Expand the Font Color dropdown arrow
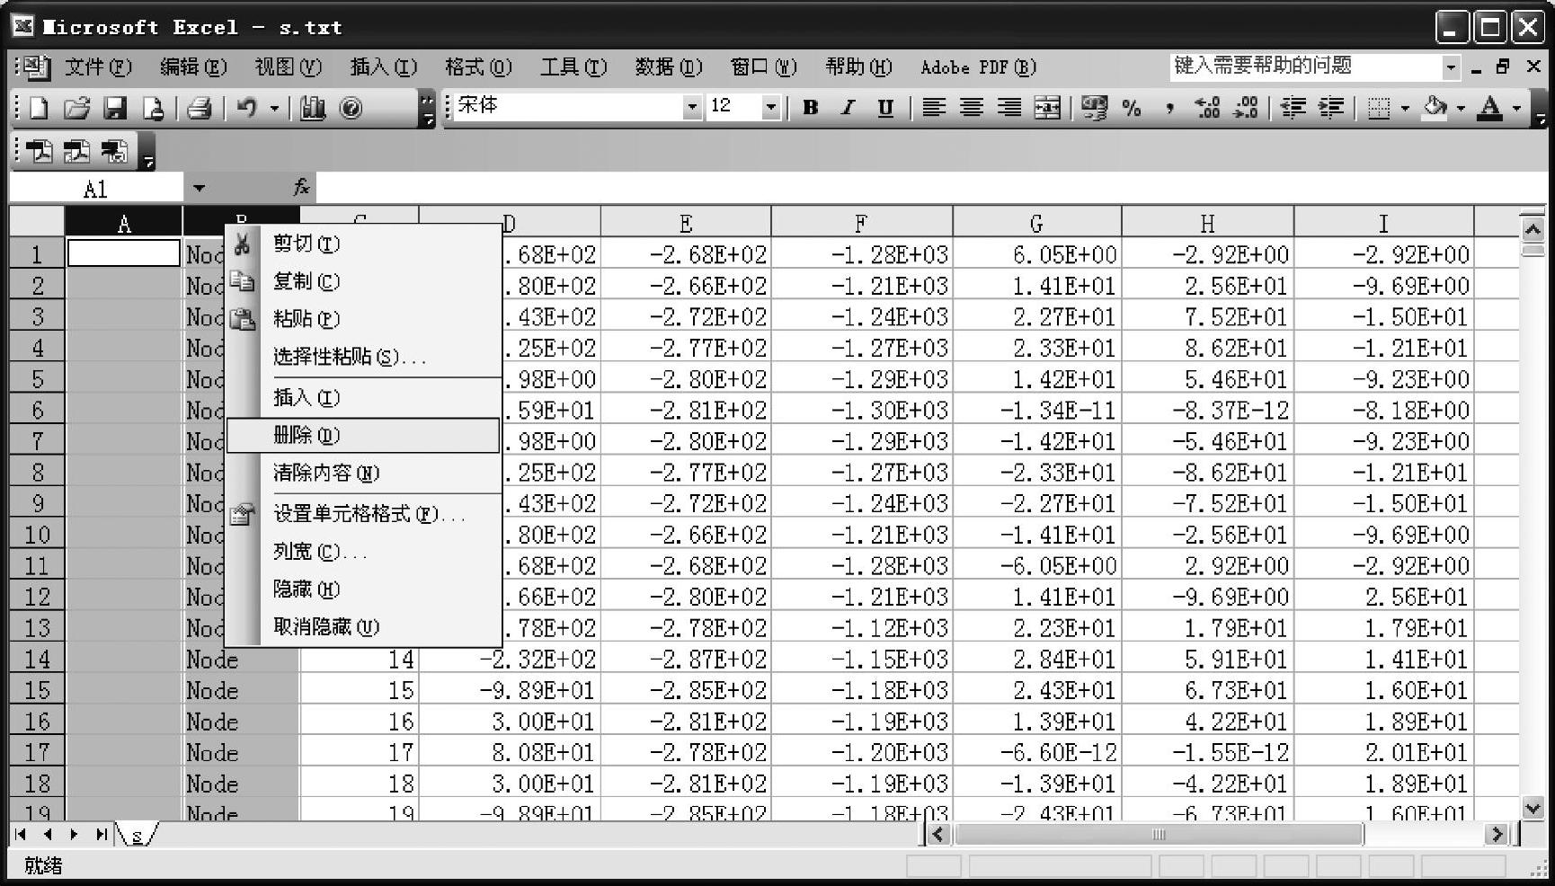1555x886 pixels. [1517, 108]
